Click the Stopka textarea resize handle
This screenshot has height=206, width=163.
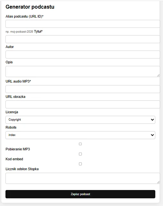[159, 182]
